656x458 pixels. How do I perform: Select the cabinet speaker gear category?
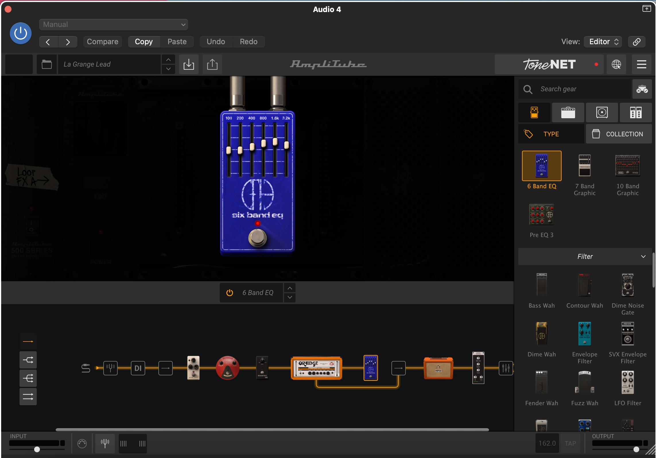coord(602,112)
